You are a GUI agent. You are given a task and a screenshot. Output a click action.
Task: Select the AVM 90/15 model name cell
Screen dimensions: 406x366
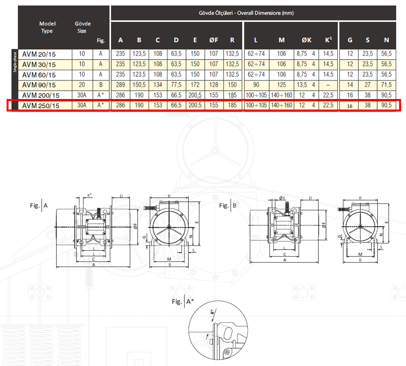click(45, 85)
